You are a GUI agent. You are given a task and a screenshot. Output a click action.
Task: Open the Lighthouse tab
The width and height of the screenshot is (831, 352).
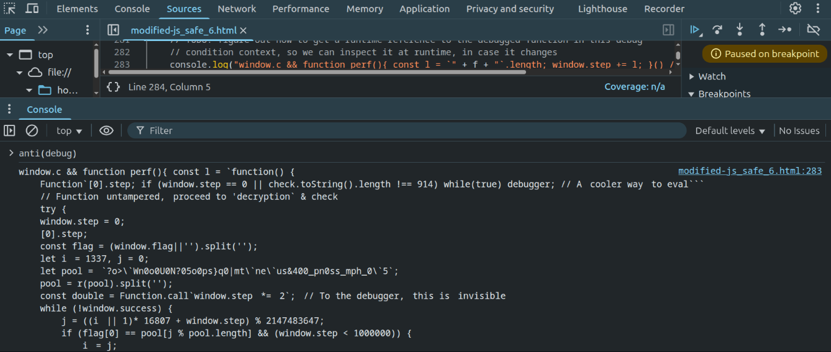pos(602,9)
